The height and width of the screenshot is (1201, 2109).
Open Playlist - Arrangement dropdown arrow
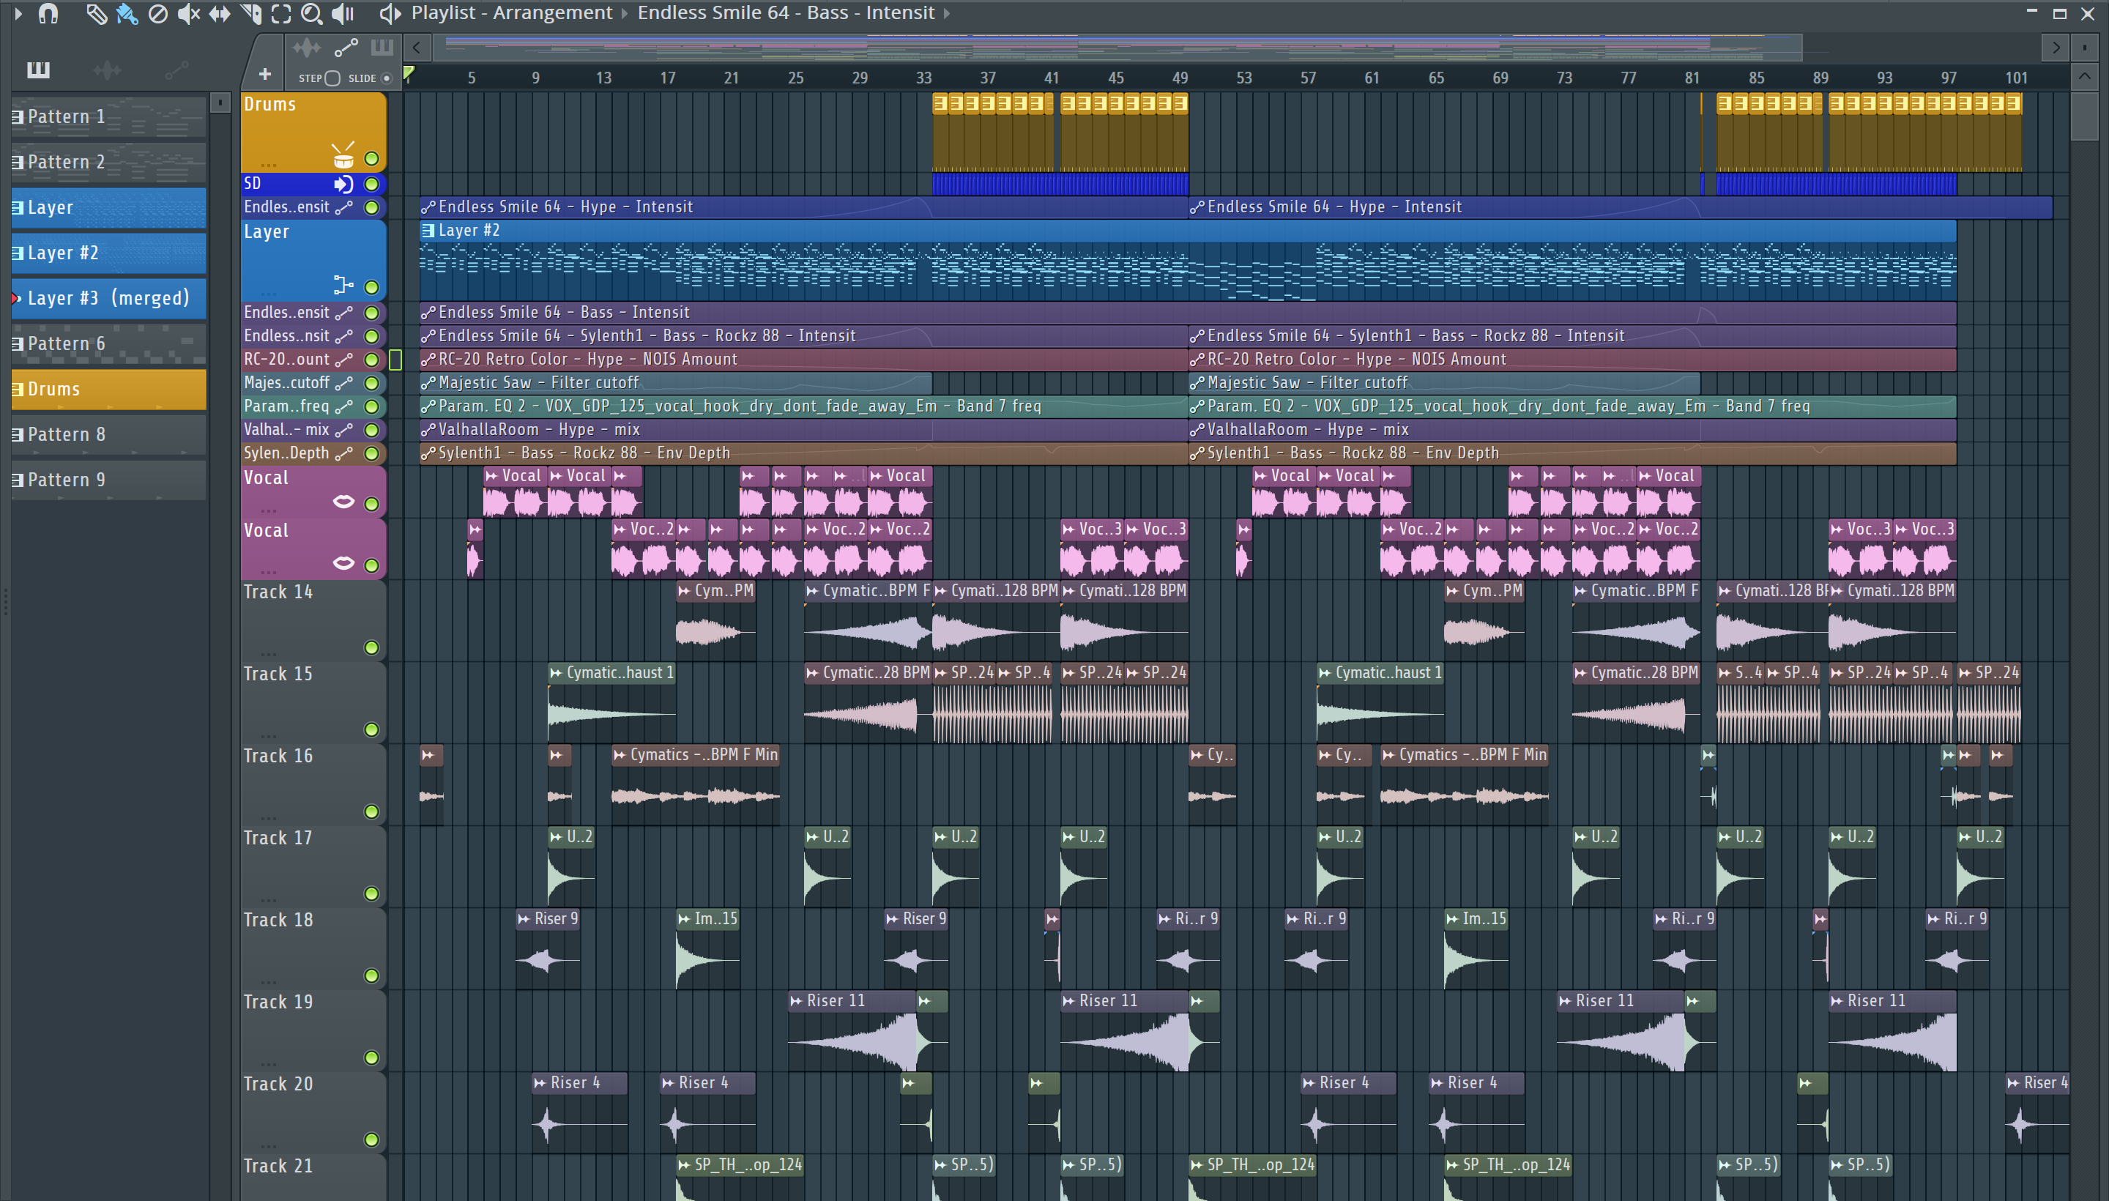(625, 13)
